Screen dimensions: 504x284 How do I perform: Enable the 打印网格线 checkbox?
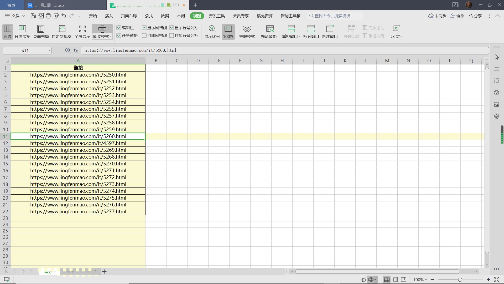(x=144, y=36)
